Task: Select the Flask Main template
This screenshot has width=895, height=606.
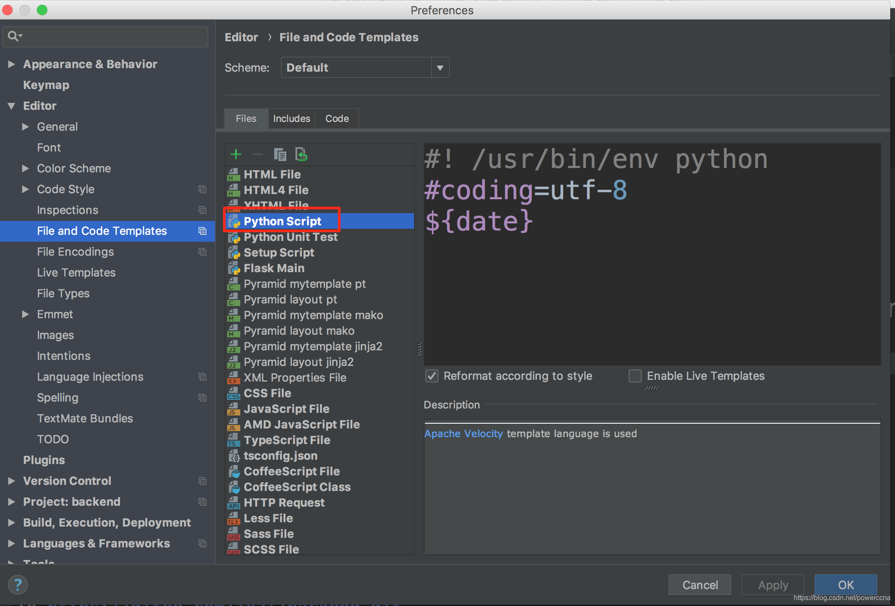Action: [x=274, y=268]
